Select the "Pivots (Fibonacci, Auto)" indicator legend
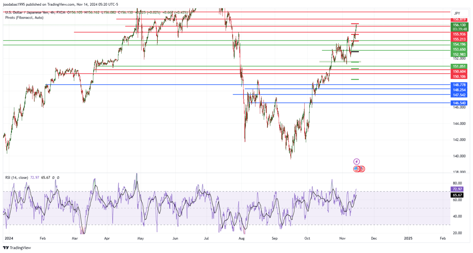 tap(24, 18)
